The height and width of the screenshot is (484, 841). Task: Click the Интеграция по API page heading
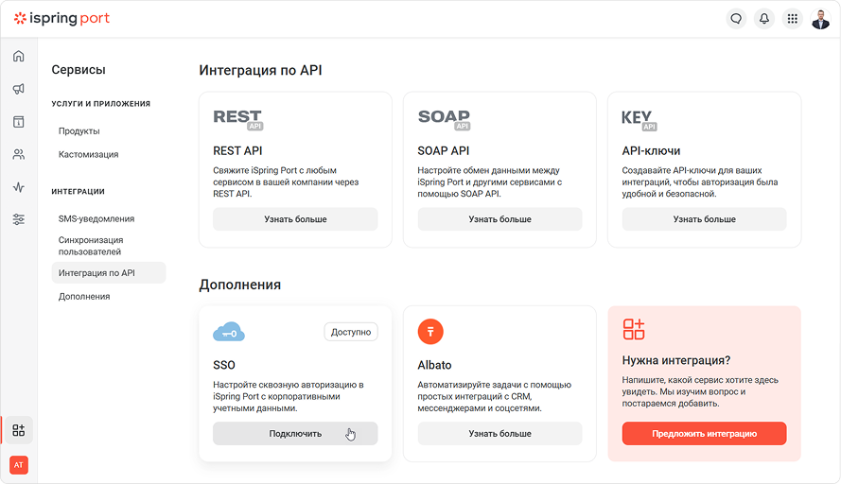261,70
